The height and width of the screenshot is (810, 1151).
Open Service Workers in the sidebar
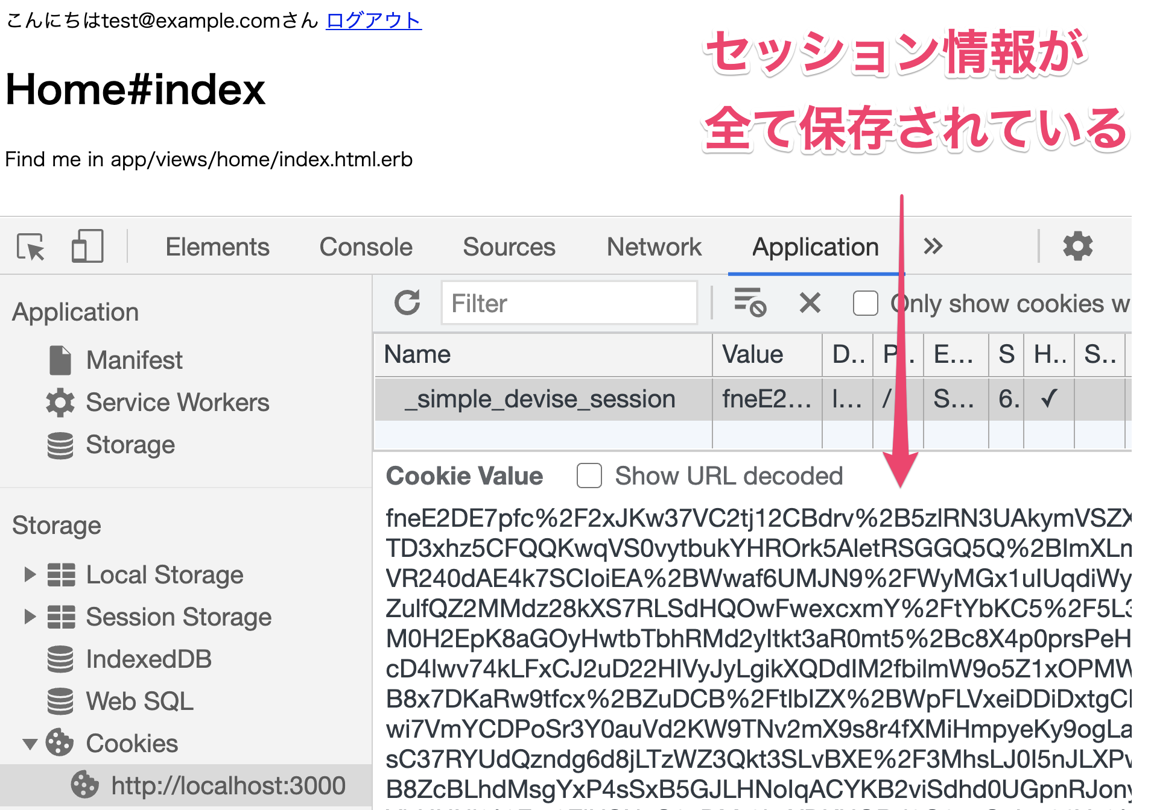coord(177,402)
